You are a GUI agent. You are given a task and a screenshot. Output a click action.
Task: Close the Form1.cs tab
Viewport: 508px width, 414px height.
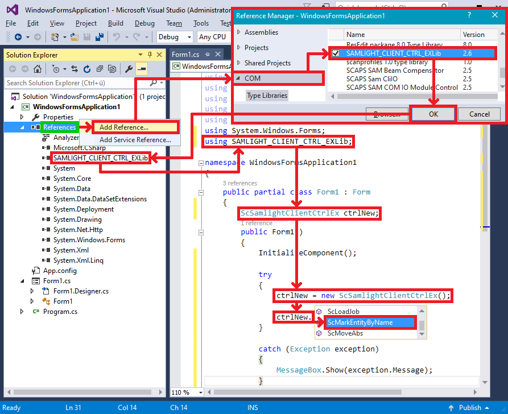point(218,54)
